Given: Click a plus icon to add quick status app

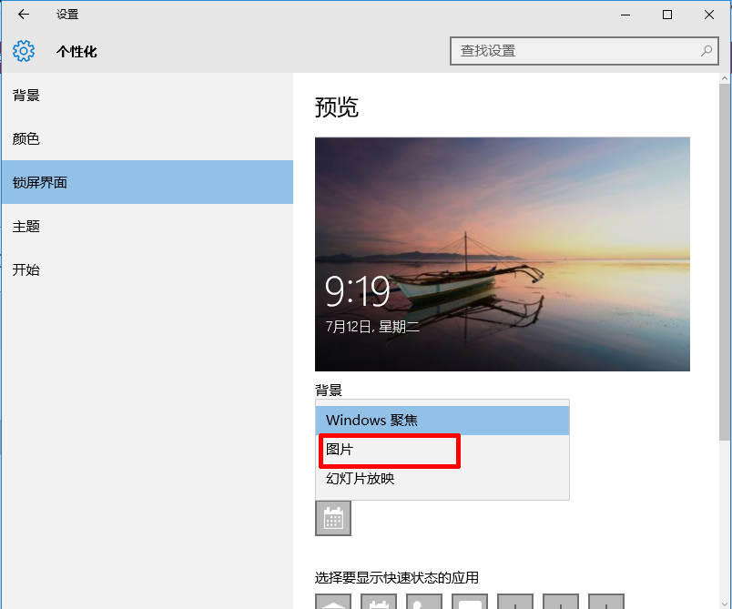Looking at the screenshot, I should (x=514, y=602).
